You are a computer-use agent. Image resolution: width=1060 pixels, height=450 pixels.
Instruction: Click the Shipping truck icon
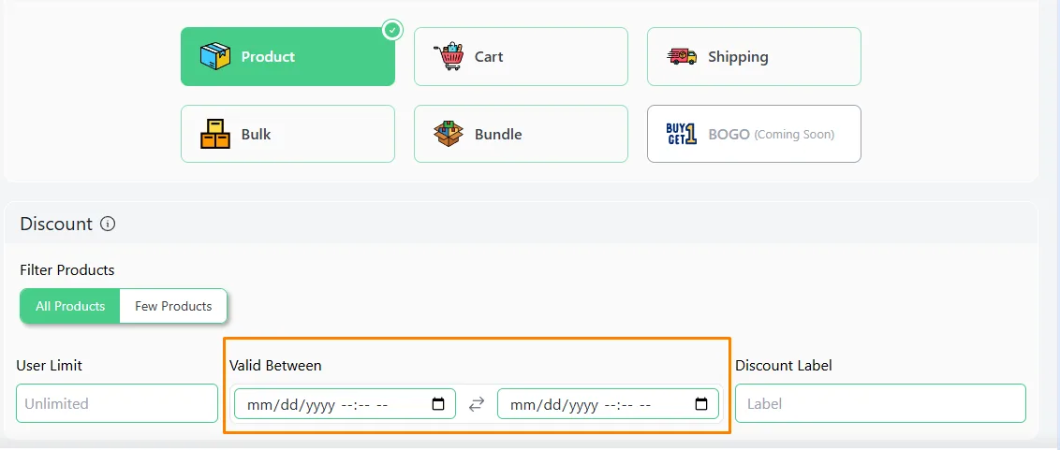682,57
